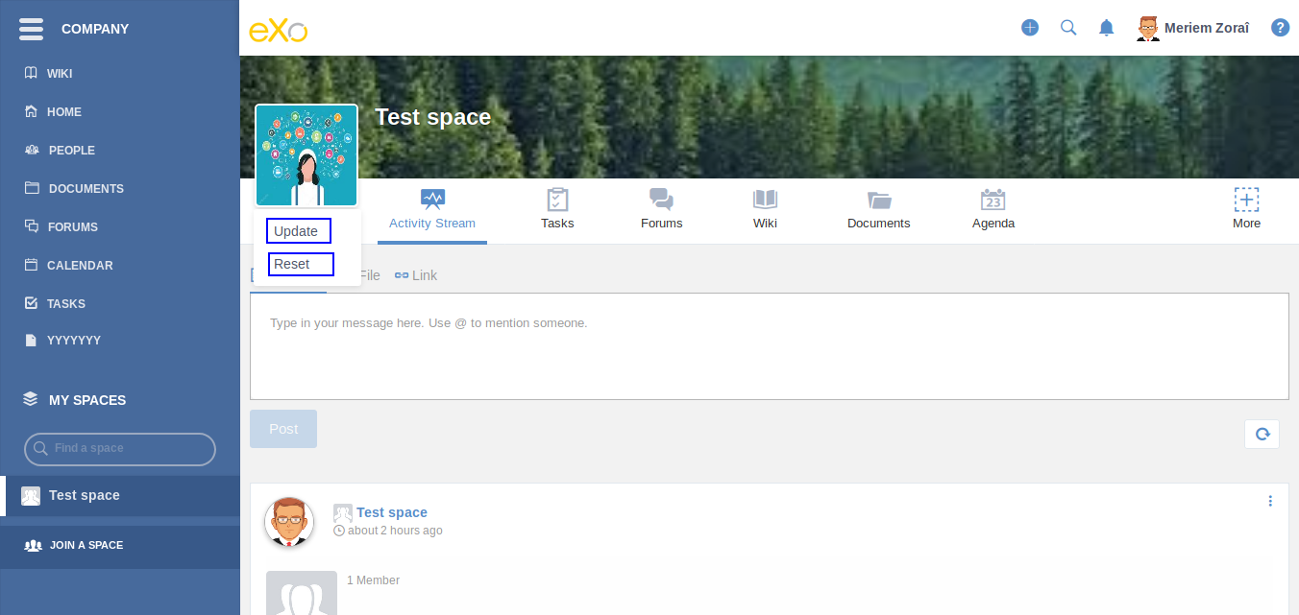Open the Test space link in activity

click(x=392, y=512)
